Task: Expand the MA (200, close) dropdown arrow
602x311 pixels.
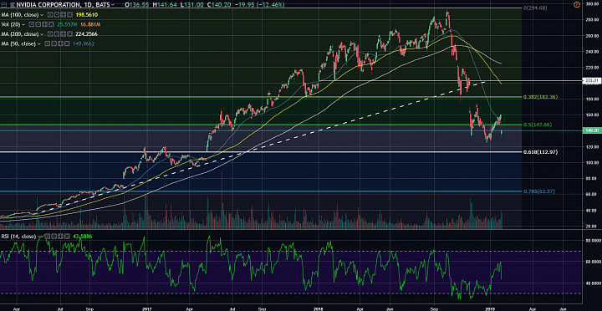Action: (42, 34)
